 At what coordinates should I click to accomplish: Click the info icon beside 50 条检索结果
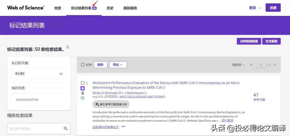coord(68,47)
